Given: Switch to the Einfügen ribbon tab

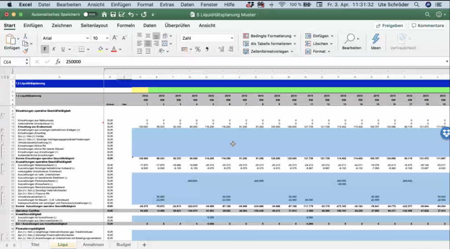Looking at the screenshot, I should pyautogui.click(x=33, y=26).
